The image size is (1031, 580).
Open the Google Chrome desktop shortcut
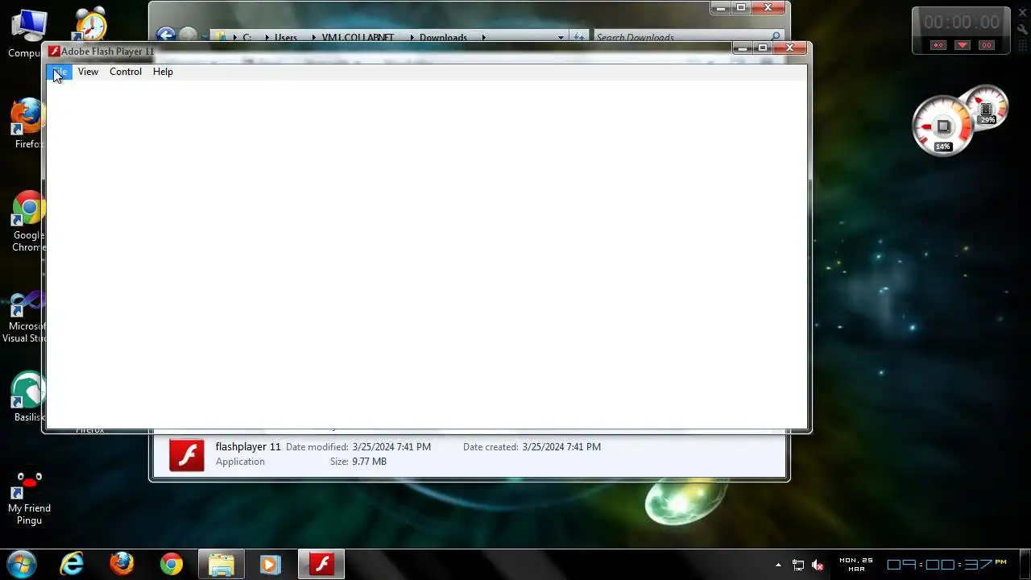(27, 221)
